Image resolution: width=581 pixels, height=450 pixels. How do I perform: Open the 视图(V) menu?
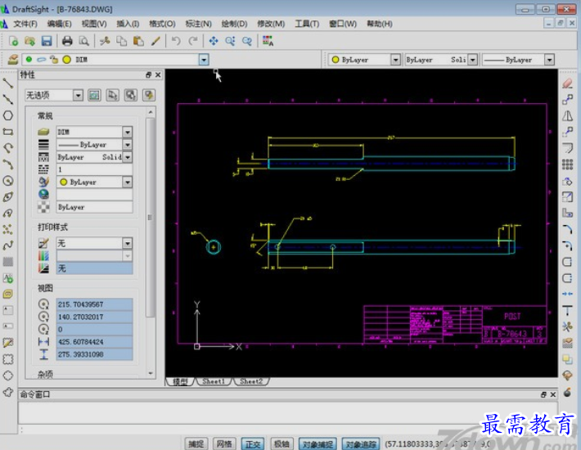point(94,24)
